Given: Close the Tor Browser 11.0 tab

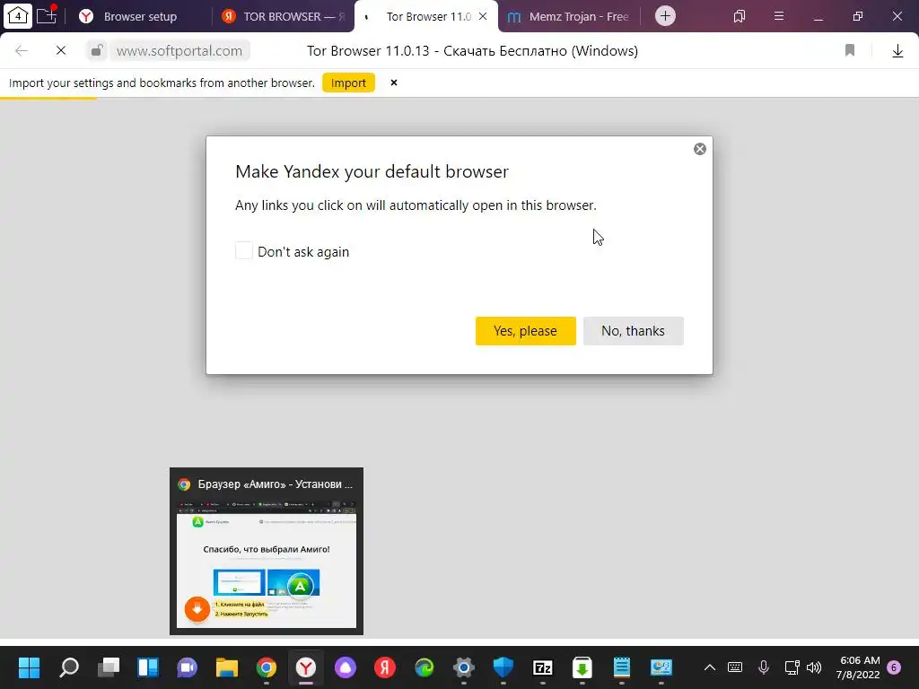Looking at the screenshot, I should click(x=483, y=16).
